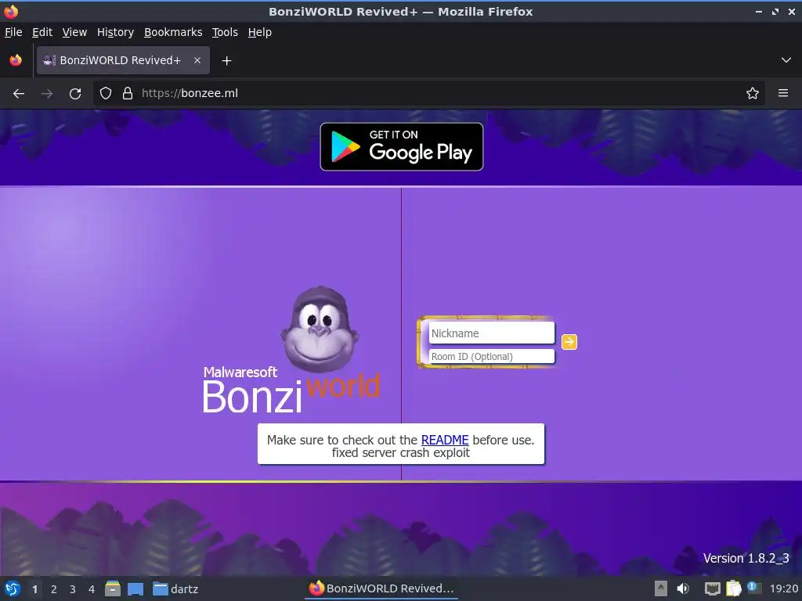Open the Edit menu
The height and width of the screenshot is (601, 802).
click(42, 32)
